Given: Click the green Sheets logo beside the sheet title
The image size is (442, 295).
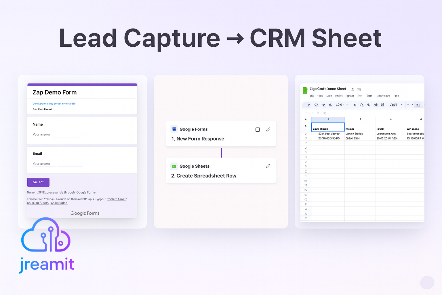Looking at the screenshot, I should click(x=305, y=90).
